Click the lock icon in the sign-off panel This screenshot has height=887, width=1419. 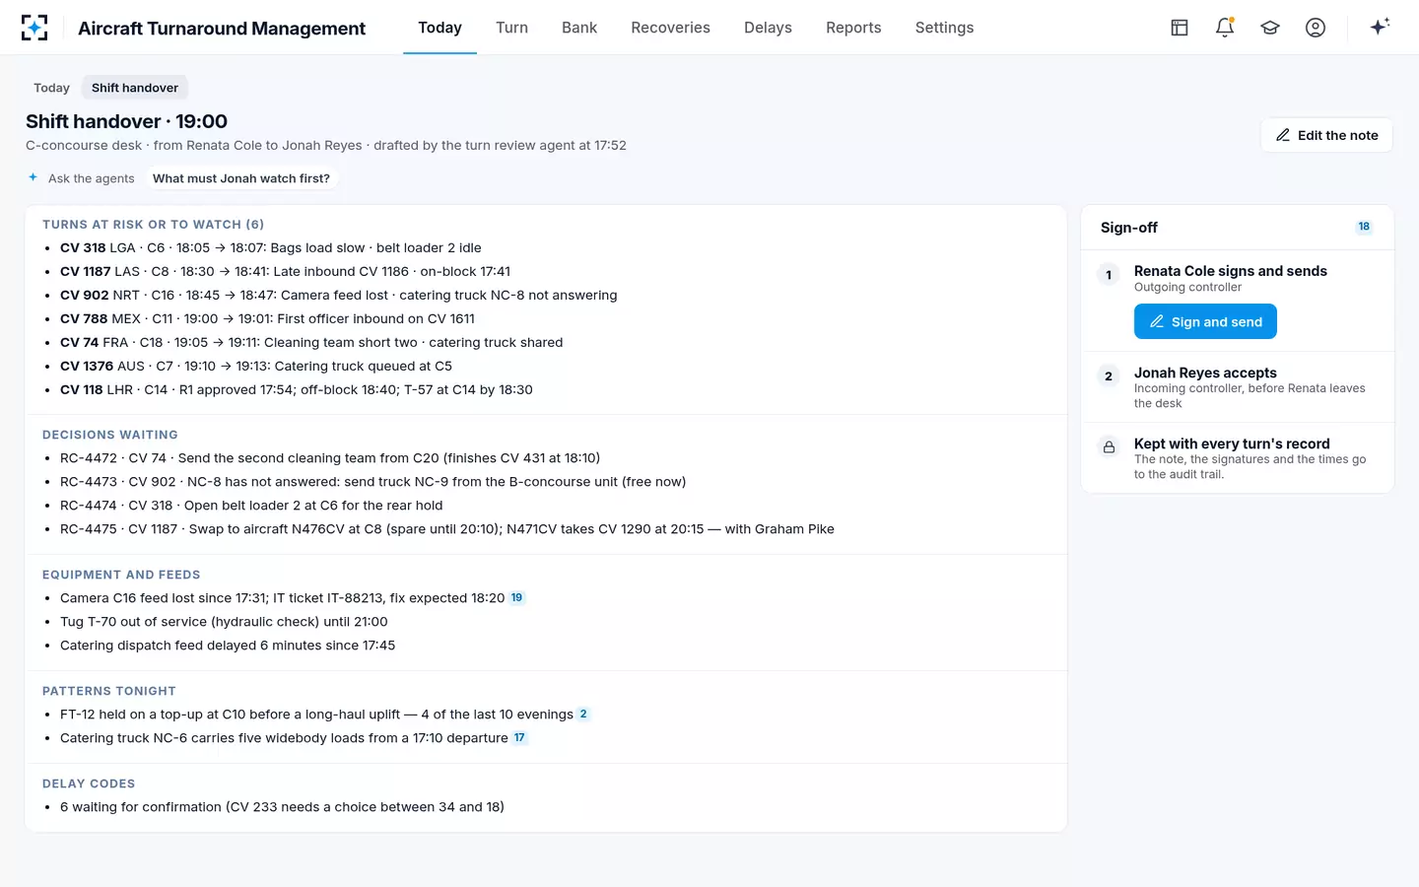pos(1109,446)
